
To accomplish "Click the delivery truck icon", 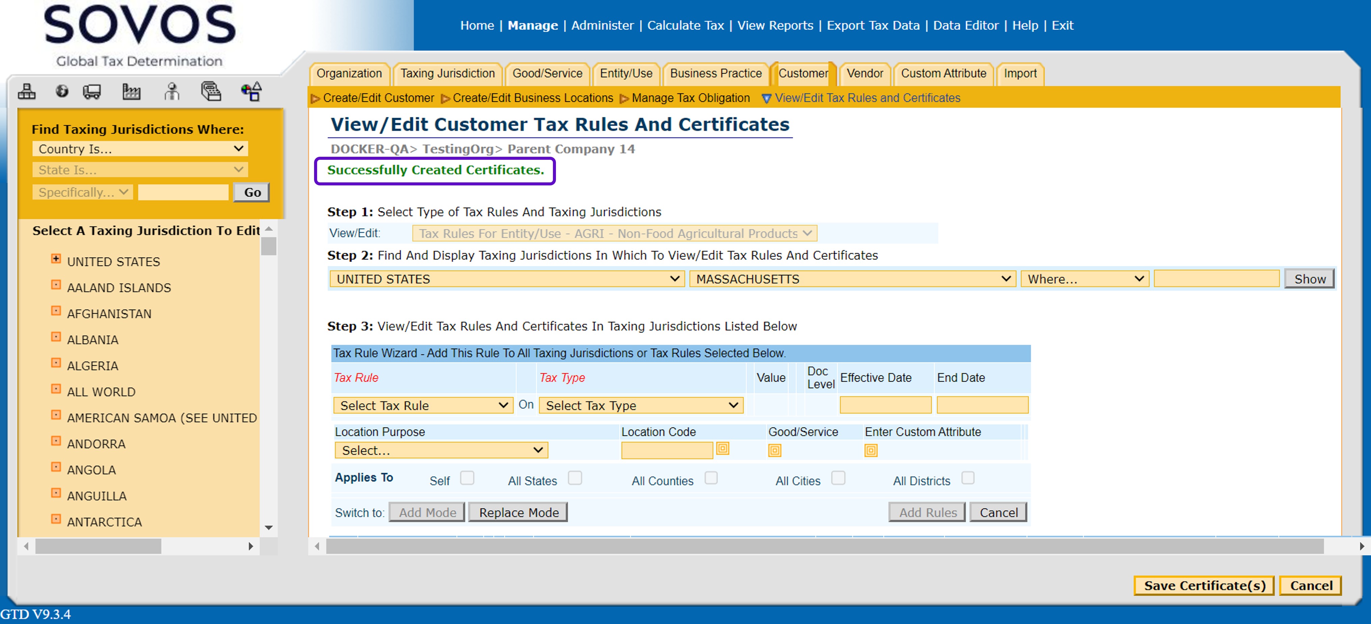I will point(91,91).
